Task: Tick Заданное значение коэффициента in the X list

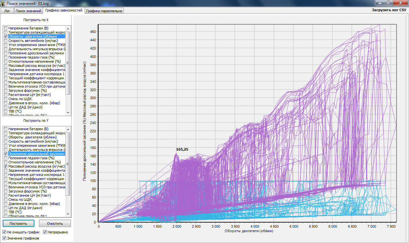Action: (x=5, y=70)
